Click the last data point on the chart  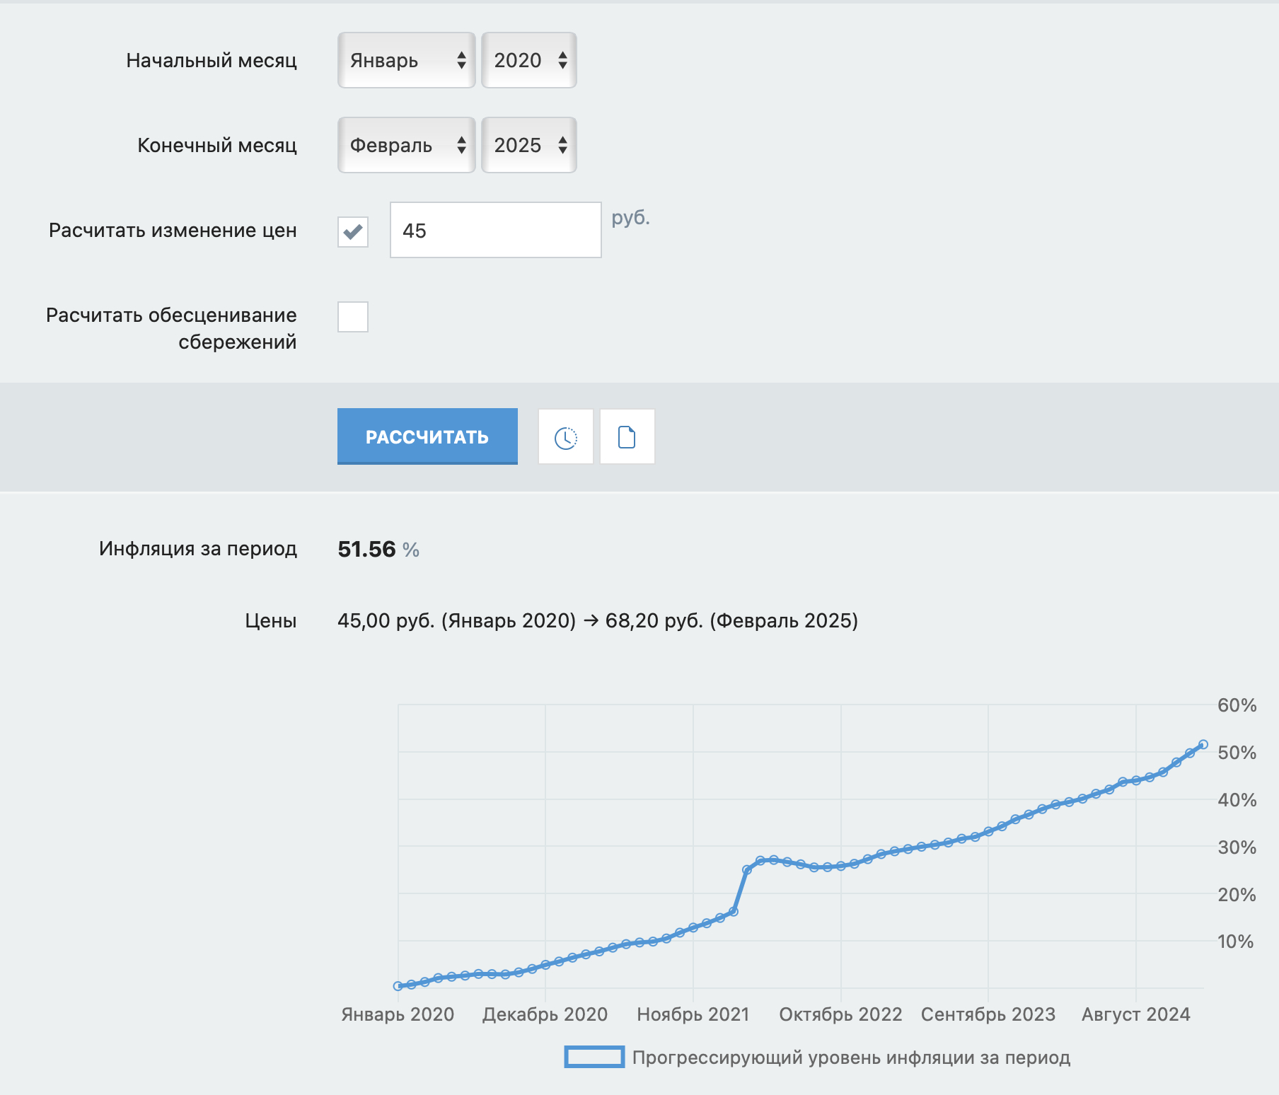(1203, 744)
